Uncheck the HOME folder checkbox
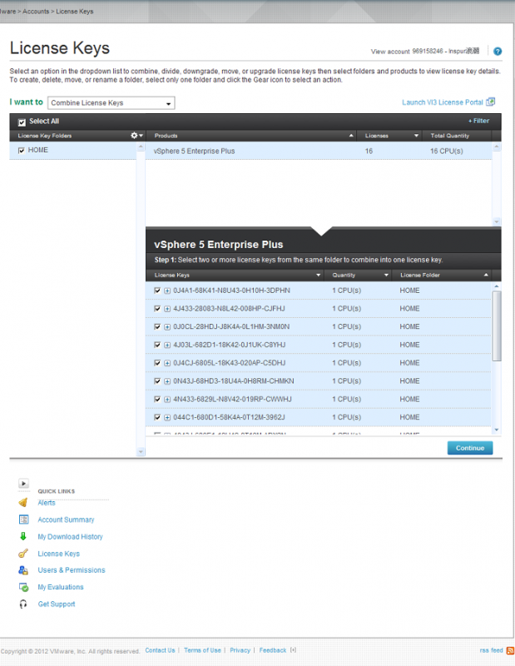This screenshot has height=666, width=515. tap(22, 151)
